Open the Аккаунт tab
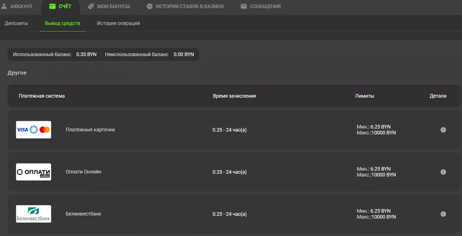This screenshot has width=462, height=236. [x=21, y=6]
